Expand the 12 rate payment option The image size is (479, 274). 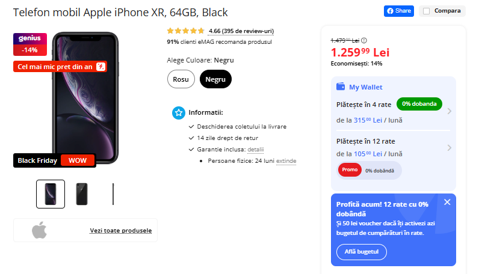[x=450, y=148]
